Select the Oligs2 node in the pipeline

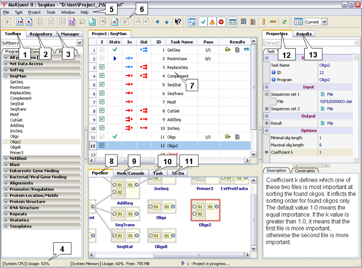tap(205, 210)
